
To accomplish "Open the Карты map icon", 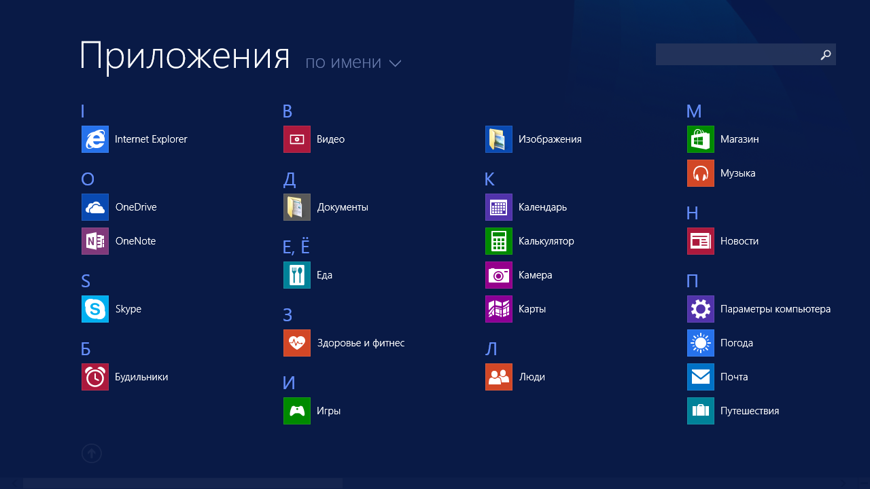I will click(x=499, y=309).
